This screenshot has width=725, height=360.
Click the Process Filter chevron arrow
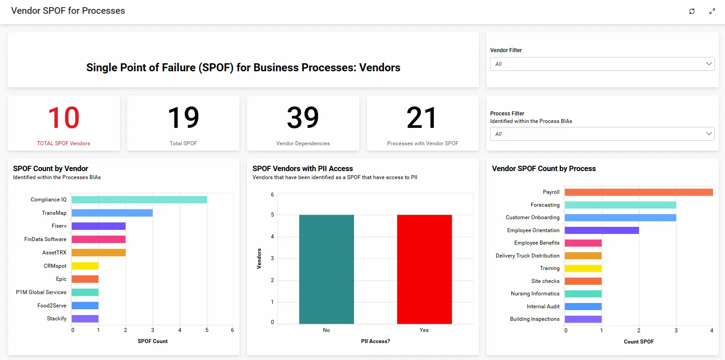709,134
